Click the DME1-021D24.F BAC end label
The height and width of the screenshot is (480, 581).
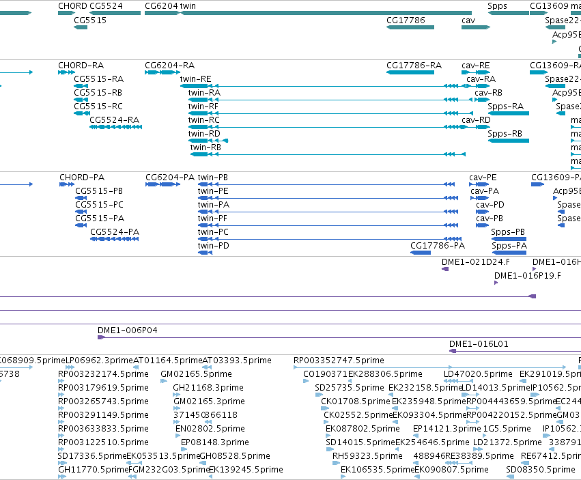(476, 262)
